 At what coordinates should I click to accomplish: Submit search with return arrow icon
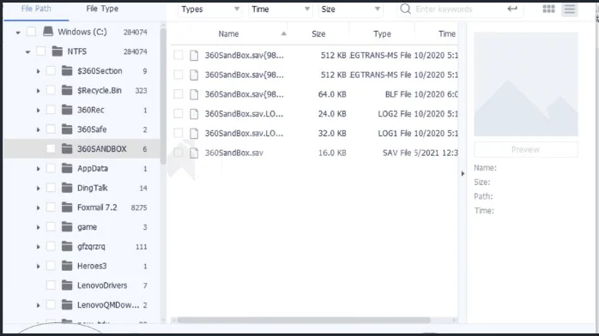point(512,9)
